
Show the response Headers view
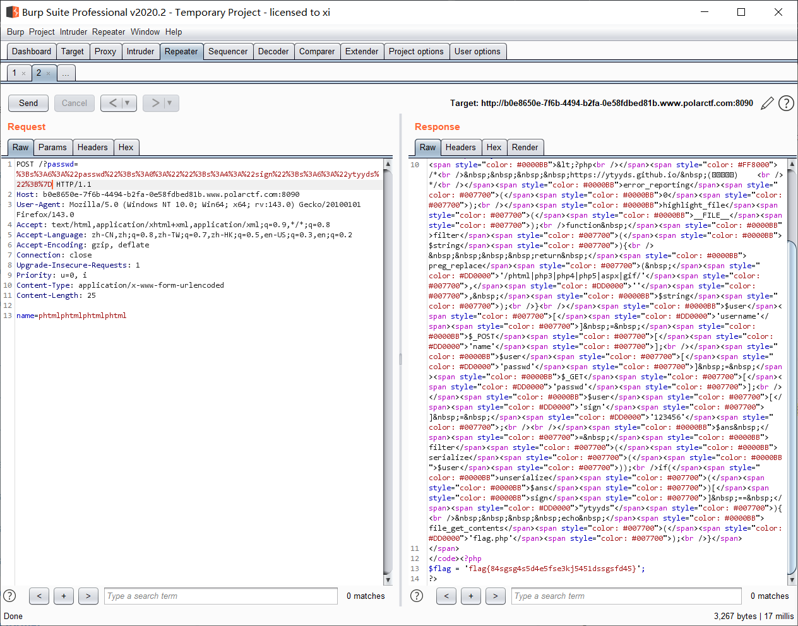pyautogui.click(x=461, y=148)
